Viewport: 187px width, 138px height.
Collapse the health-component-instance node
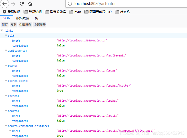click(6, 126)
